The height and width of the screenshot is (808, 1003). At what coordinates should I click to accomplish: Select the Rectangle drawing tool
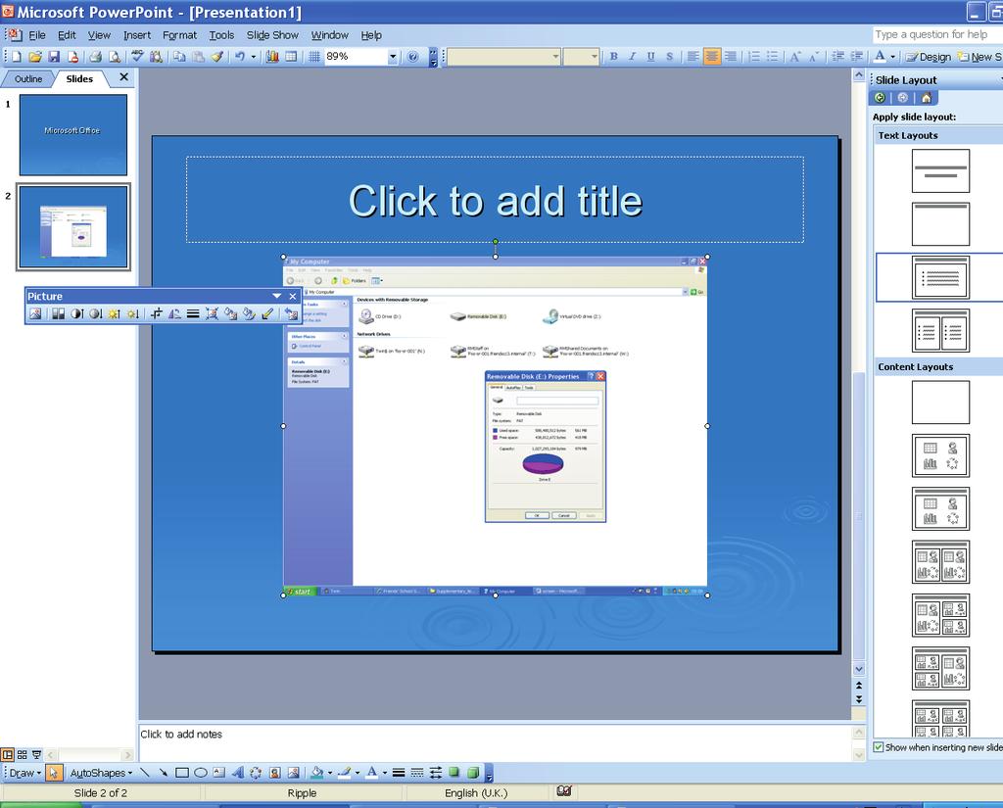(x=182, y=773)
